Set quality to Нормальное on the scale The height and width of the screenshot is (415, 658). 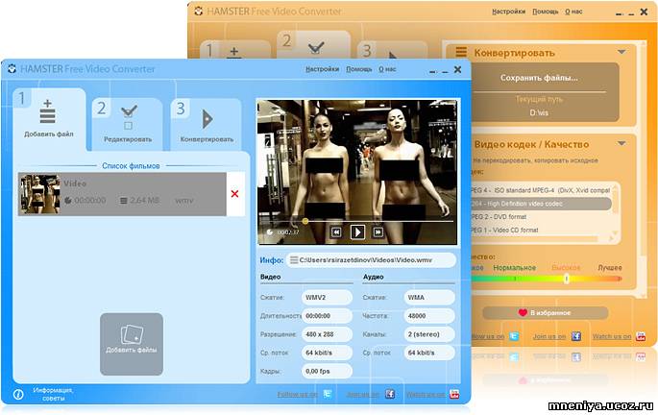(x=515, y=268)
